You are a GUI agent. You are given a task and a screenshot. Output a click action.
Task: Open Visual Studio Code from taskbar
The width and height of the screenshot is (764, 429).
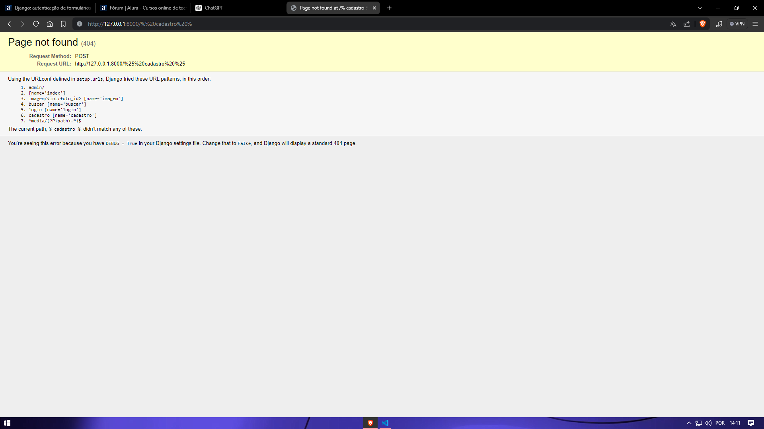tap(385, 423)
